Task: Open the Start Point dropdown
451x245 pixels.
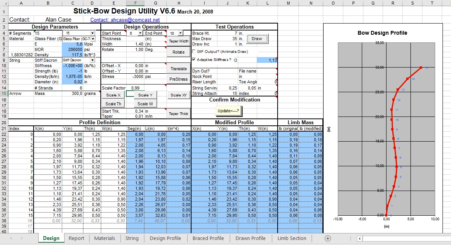Action: pyautogui.click(x=140, y=33)
